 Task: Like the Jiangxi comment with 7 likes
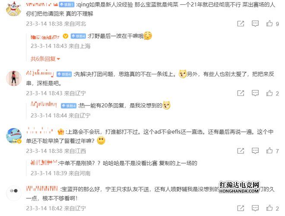point(269,151)
